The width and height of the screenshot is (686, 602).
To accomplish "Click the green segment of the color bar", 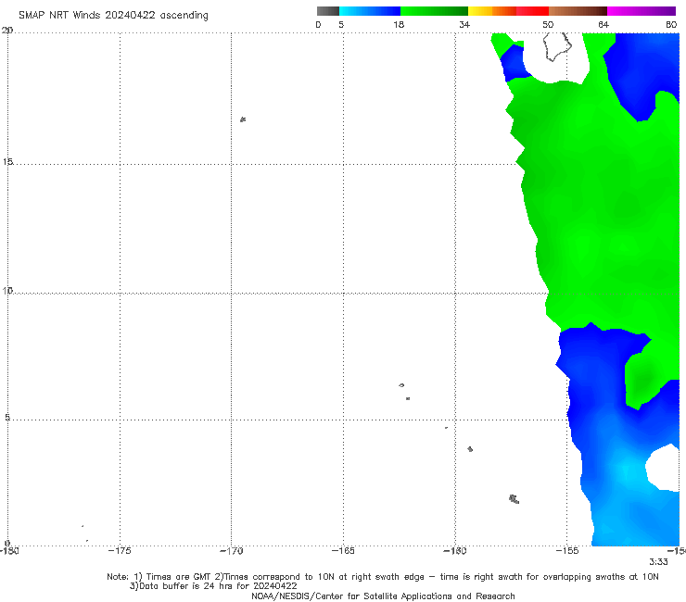I will pos(434,11).
